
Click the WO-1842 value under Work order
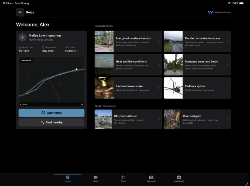pos(23,51)
